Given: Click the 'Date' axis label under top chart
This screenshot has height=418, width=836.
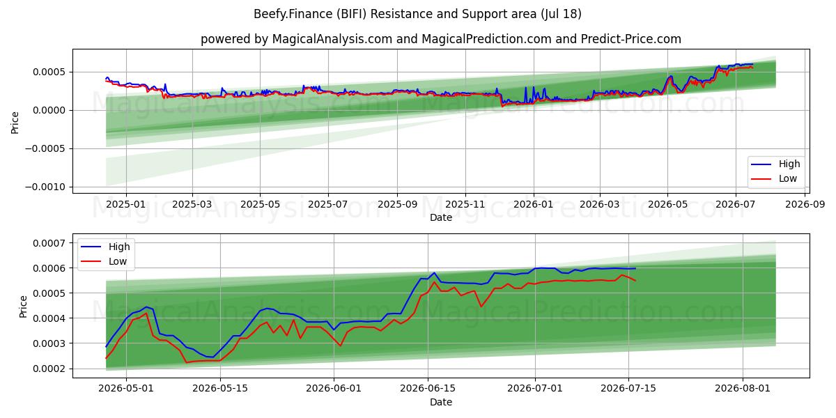Looking at the screenshot, I should pos(441,217).
